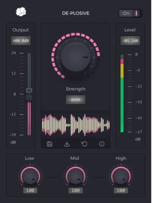Select the High 100 value box
This screenshot has width=152, height=203.
click(121, 190)
